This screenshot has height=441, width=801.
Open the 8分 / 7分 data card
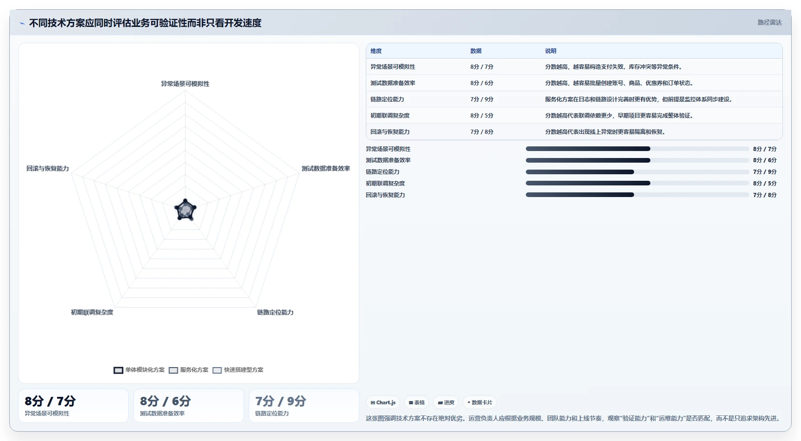(x=73, y=406)
